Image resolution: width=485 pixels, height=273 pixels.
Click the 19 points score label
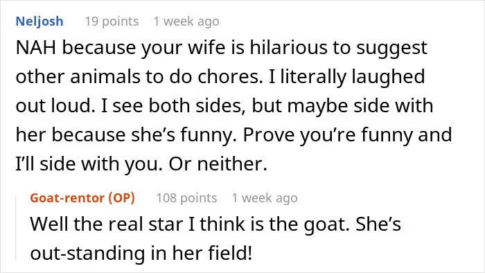[x=112, y=21]
